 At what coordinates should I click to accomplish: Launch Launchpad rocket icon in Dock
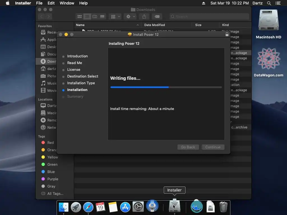coord(76,207)
